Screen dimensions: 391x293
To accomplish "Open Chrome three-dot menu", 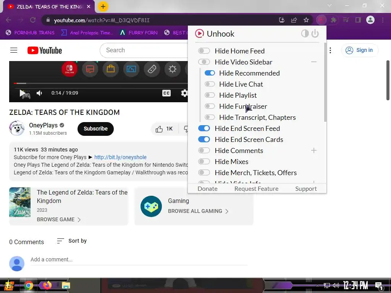I will 383,20.
